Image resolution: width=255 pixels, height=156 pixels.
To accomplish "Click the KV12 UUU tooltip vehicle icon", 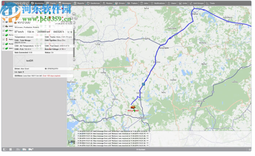I will (16, 23).
